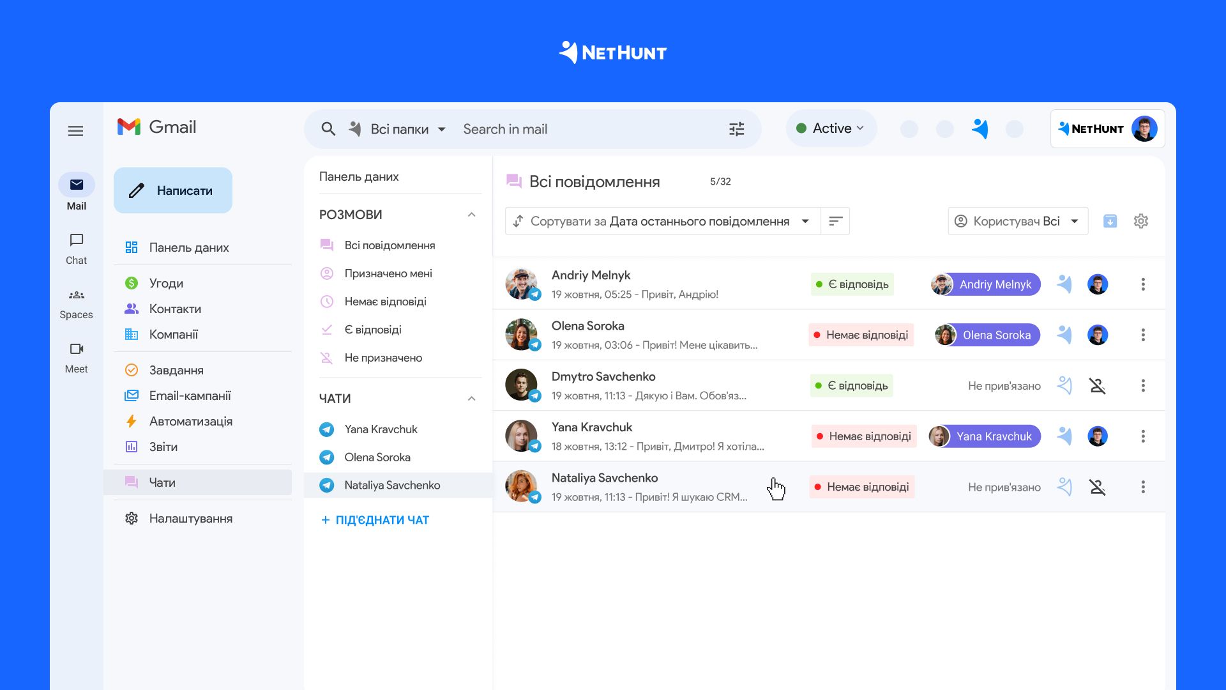Screen dimensions: 1226x690
Task: Expand sort by Дата останнього повідомлення dropdown
Action: (805, 220)
